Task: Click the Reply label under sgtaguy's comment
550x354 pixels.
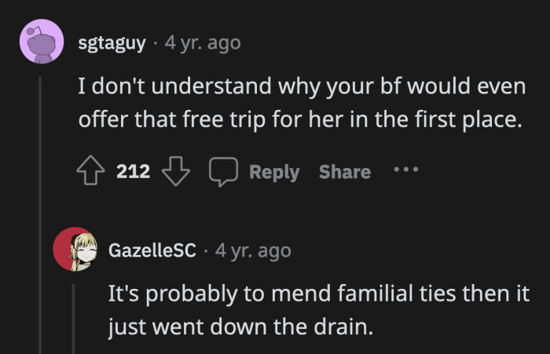Action: click(x=274, y=172)
